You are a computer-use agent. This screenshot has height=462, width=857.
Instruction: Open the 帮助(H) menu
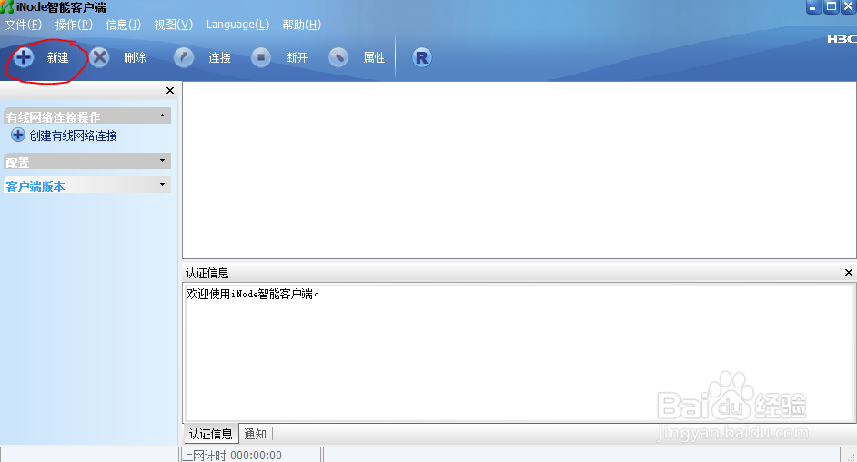[x=302, y=25]
